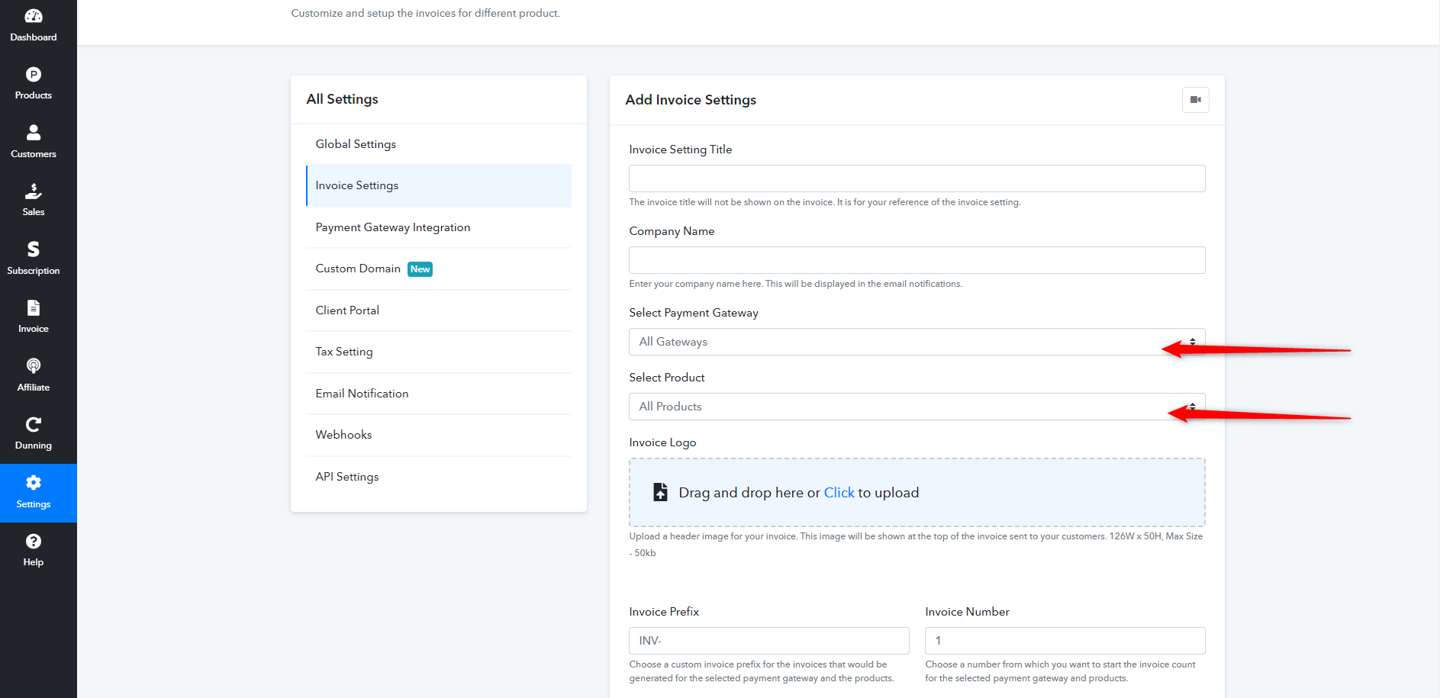
Task: Open Global Settings section
Action: (x=439, y=144)
